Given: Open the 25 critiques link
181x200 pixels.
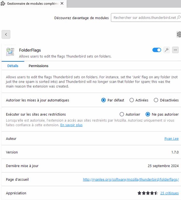Looking at the screenshot, I should point(169,193).
